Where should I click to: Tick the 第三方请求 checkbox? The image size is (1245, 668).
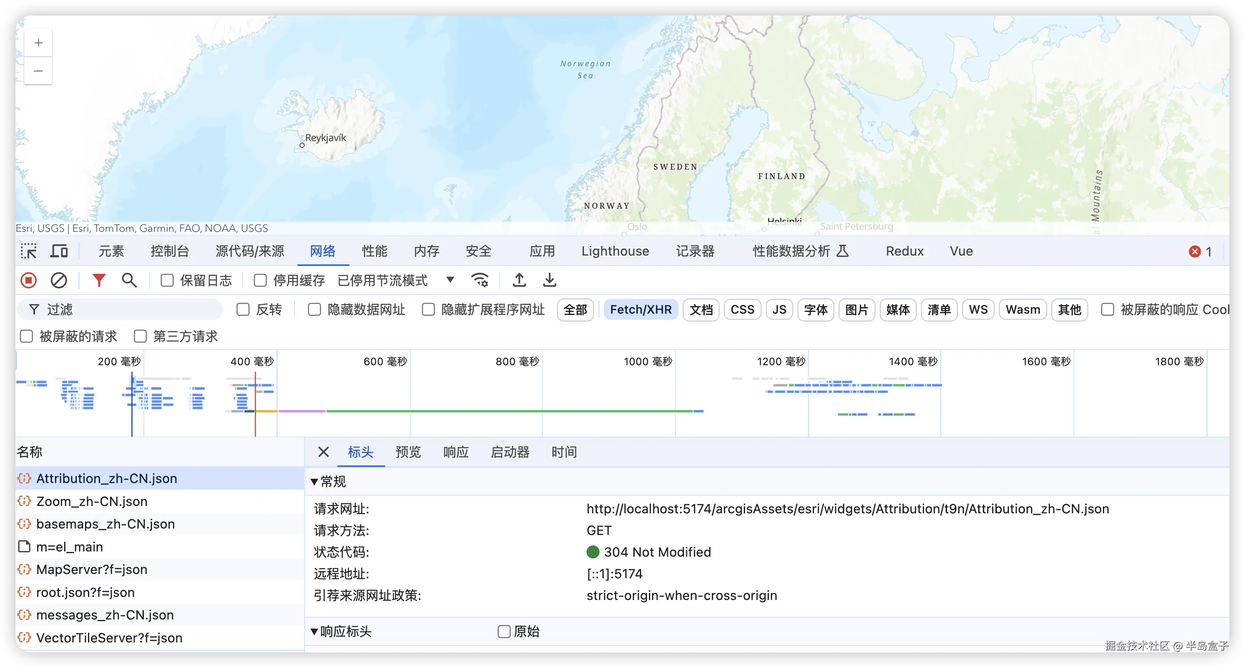coord(140,336)
